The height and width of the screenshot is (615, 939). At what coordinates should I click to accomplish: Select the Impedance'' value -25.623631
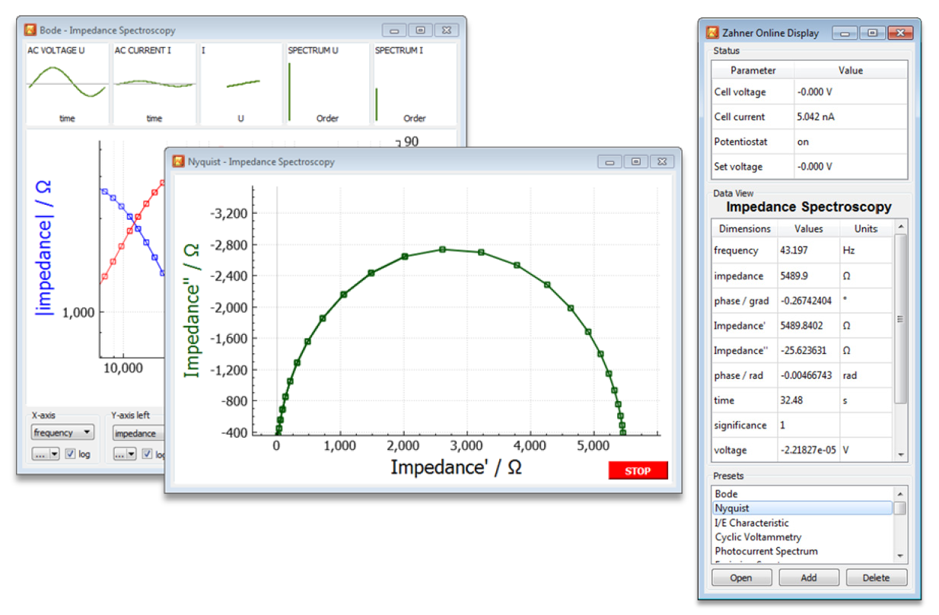point(808,351)
